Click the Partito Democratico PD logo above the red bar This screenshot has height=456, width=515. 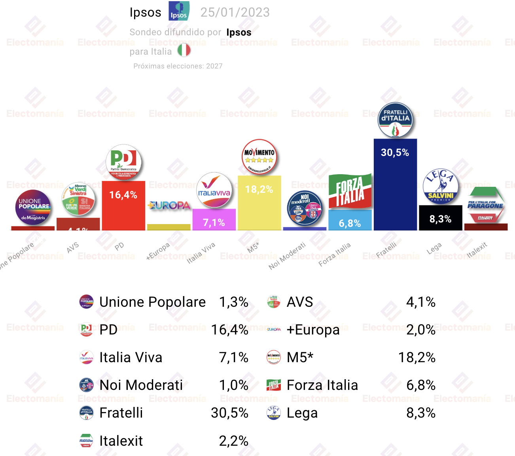[x=123, y=162]
